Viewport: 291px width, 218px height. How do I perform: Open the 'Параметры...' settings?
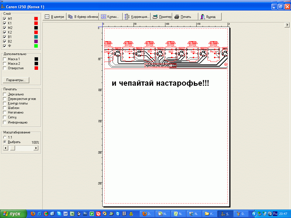pos(16,80)
